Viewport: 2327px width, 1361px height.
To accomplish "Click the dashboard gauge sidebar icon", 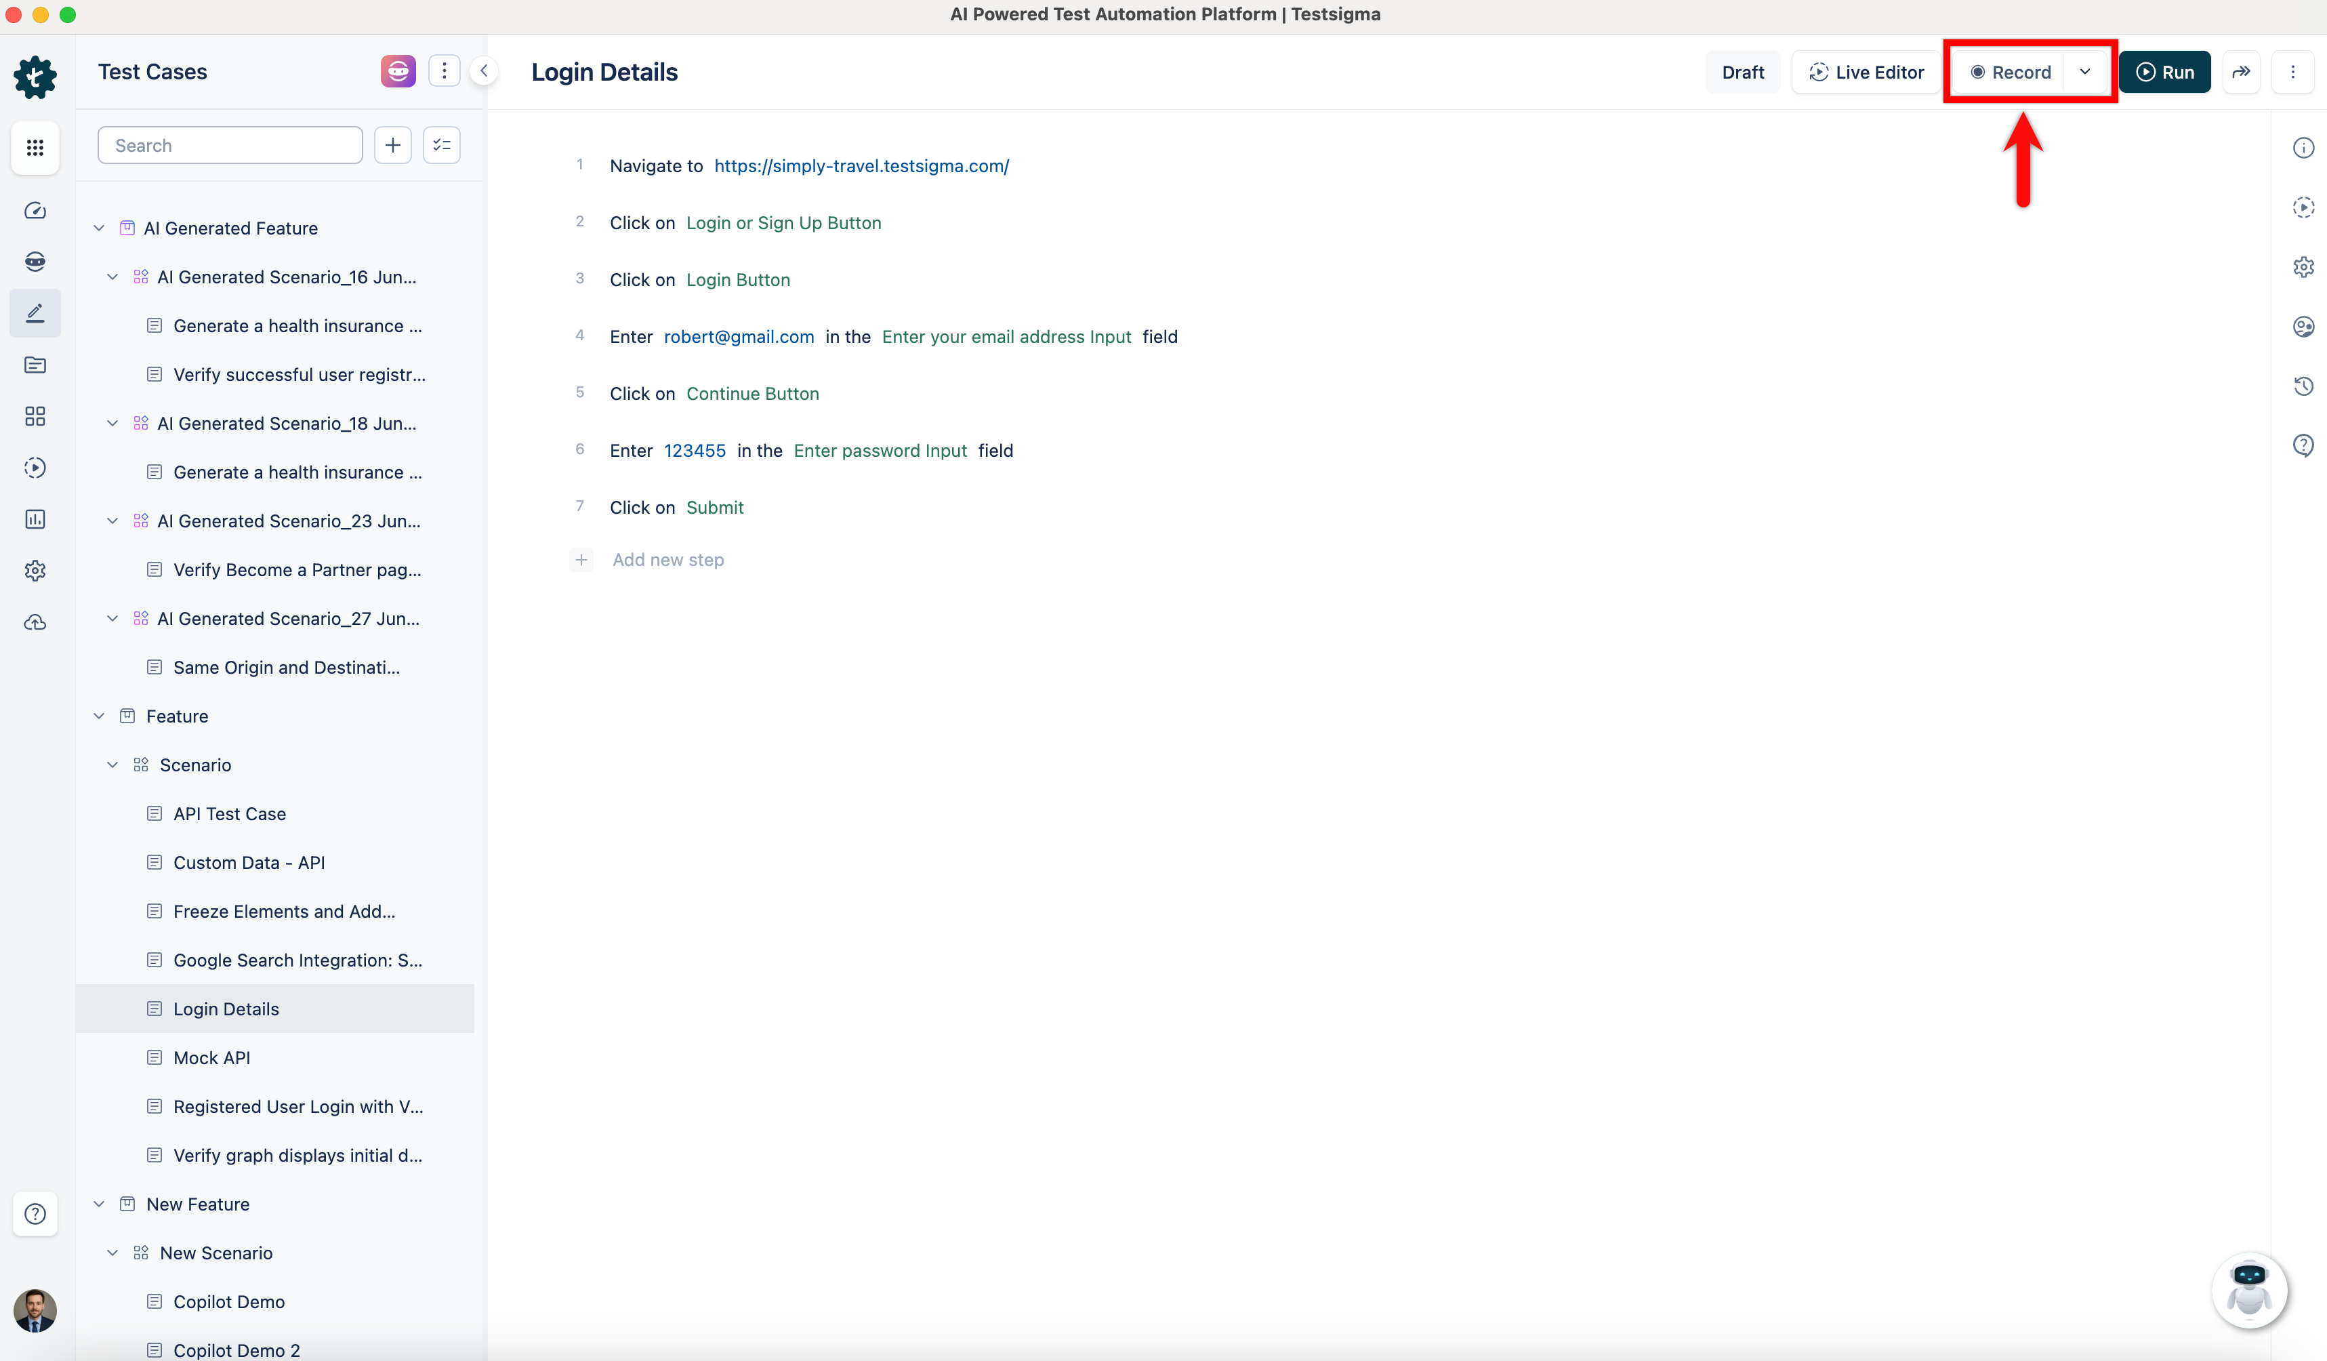I will (35, 211).
